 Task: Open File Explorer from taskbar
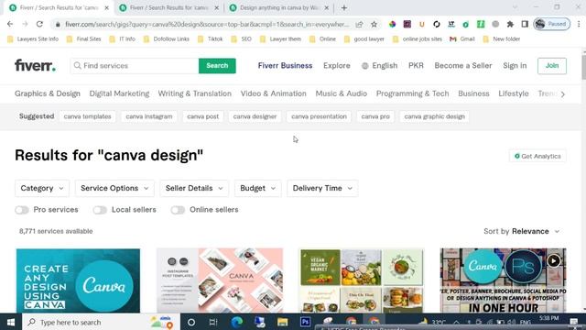point(283,322)
